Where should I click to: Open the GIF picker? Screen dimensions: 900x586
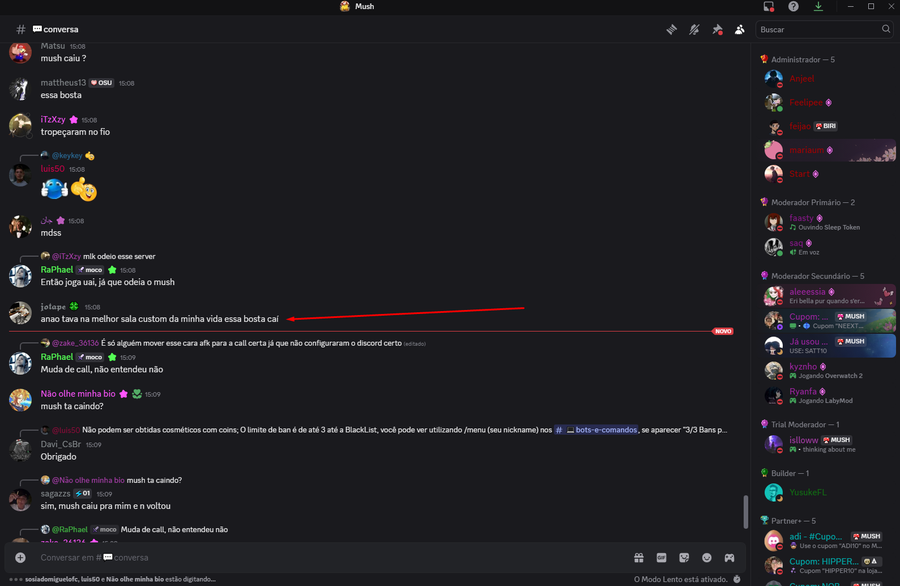(x=662, y=558)
